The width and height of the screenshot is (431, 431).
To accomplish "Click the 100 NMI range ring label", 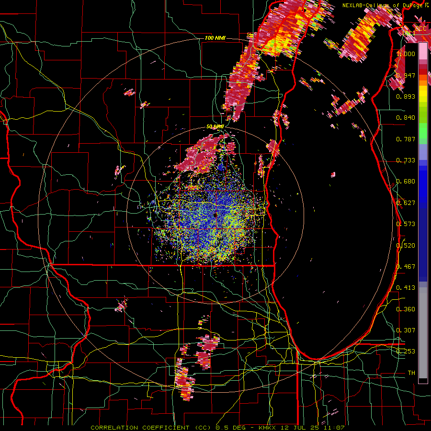I will 215,38.
